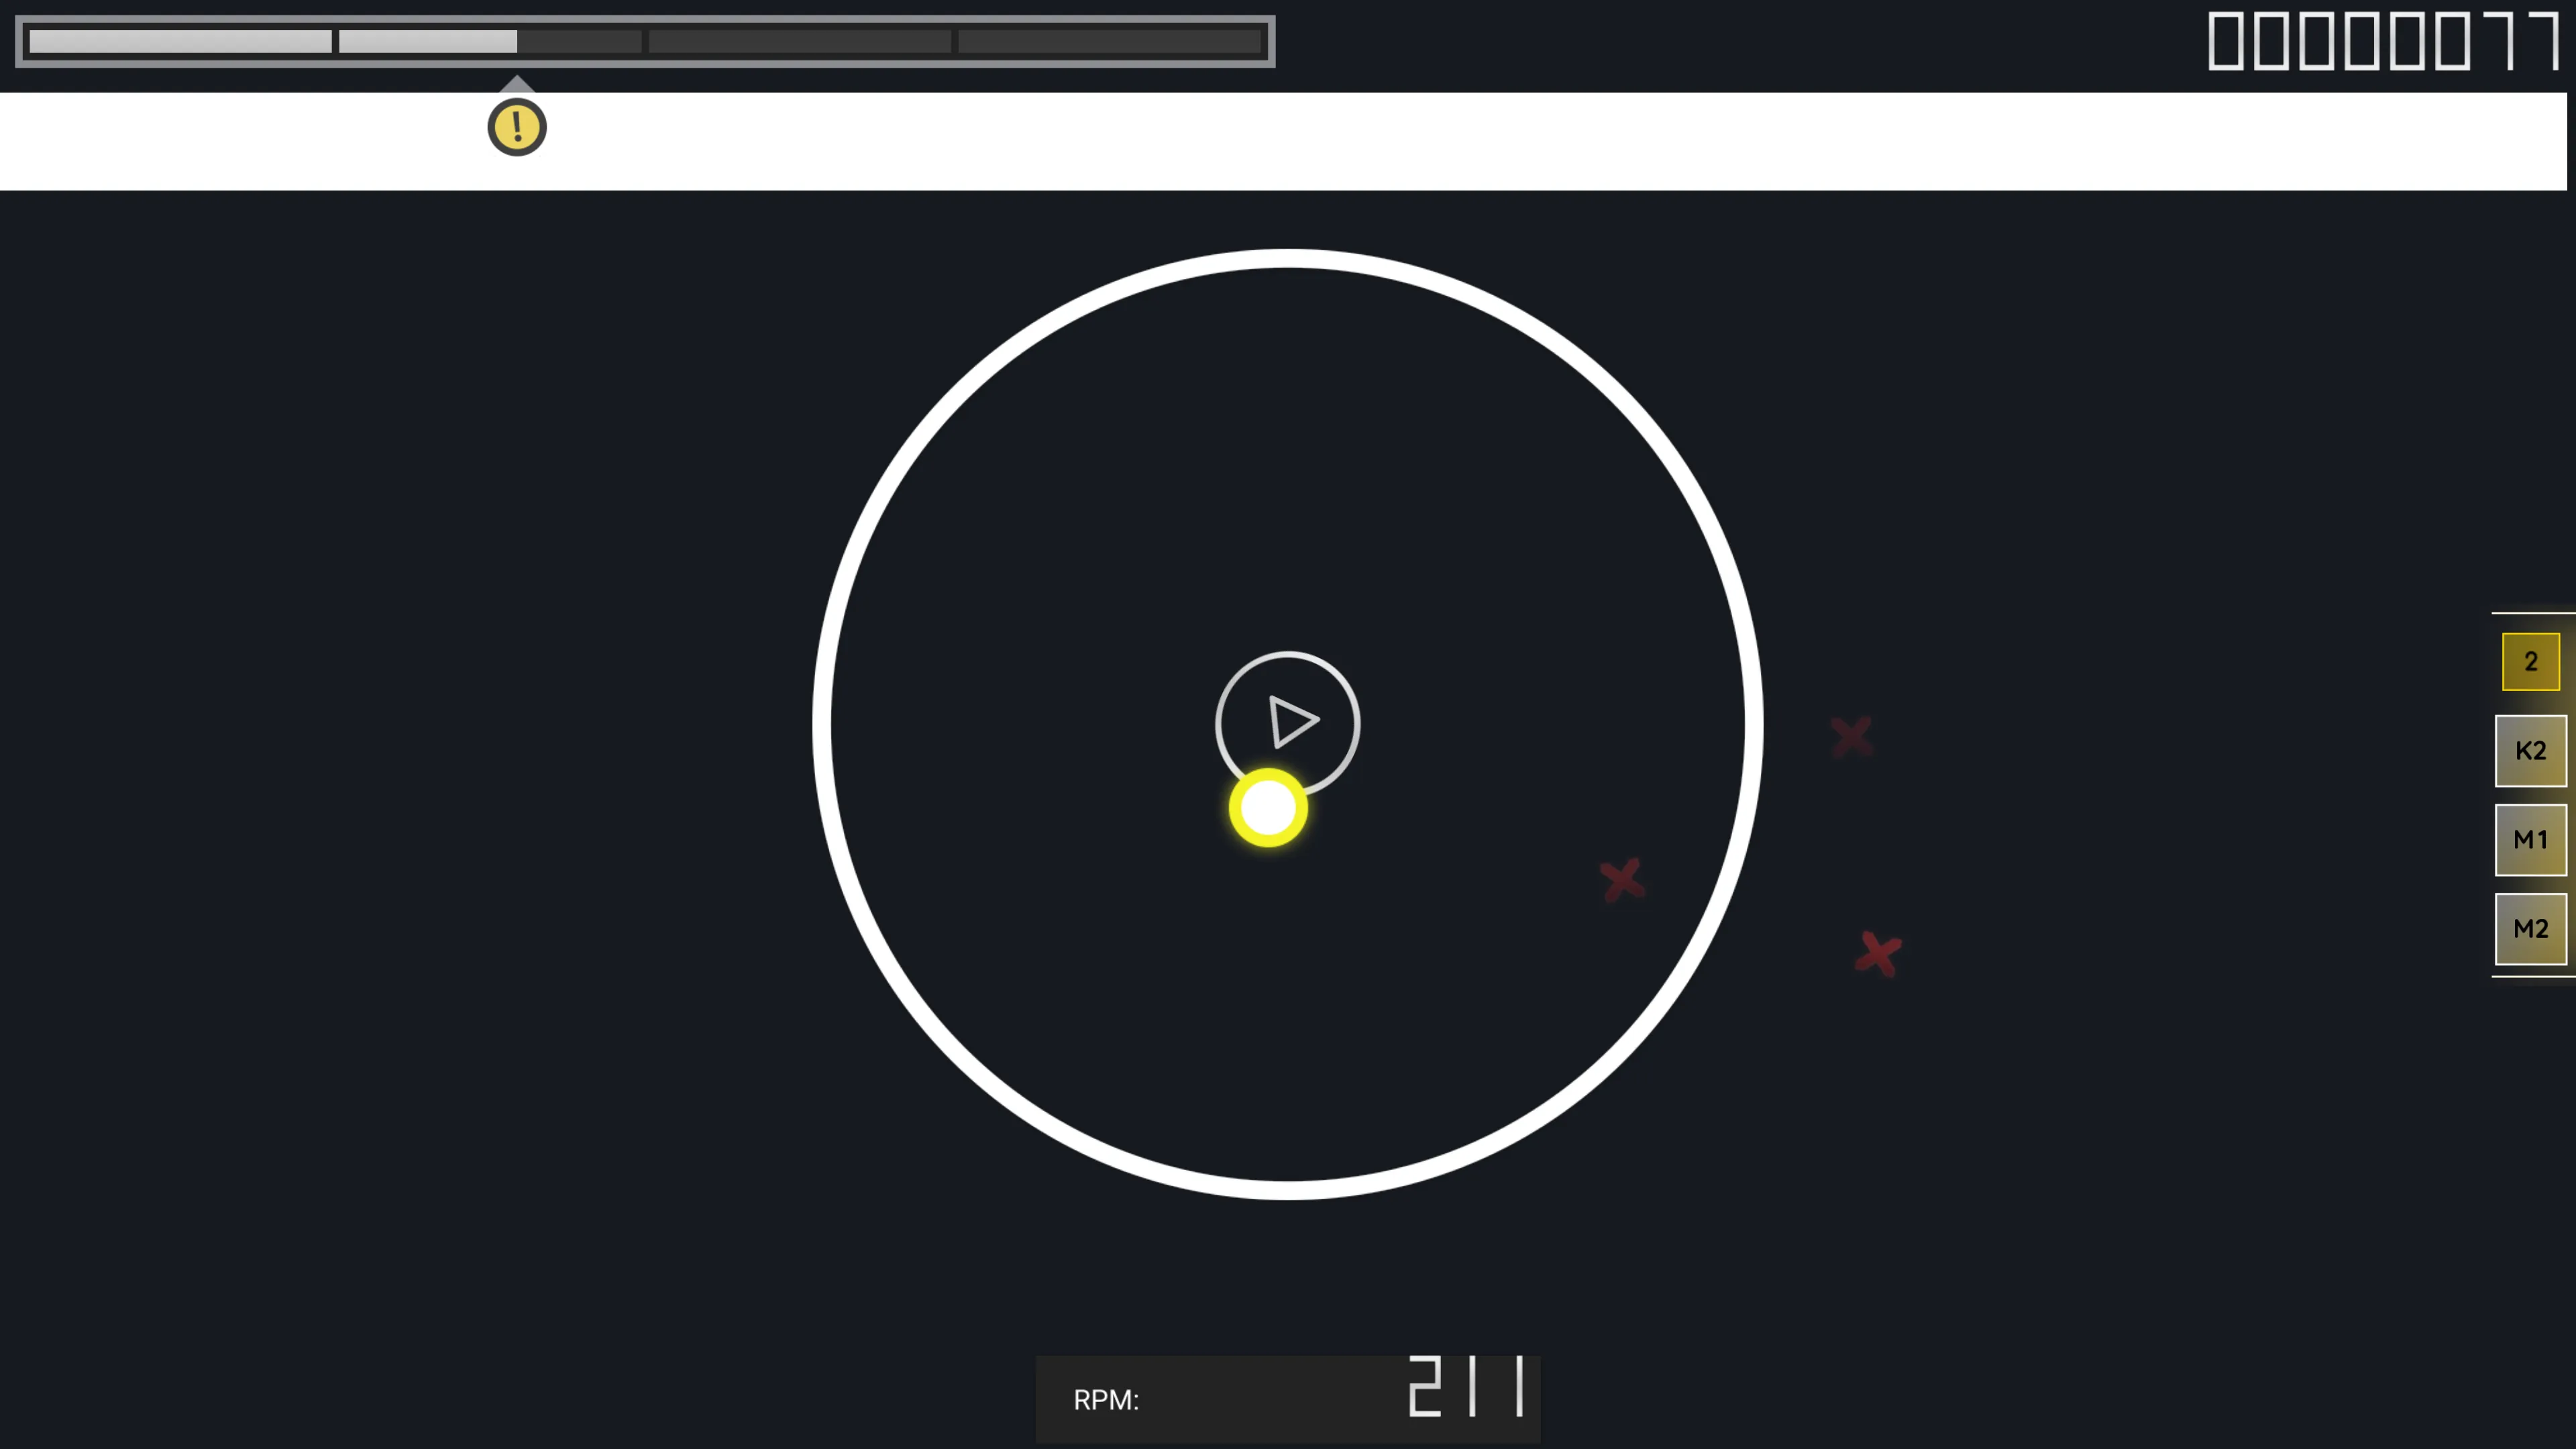Click the yellow highlighted '2' key counter
Viewport: 2576px width, 1449px height.
(x=2530, y=661)
